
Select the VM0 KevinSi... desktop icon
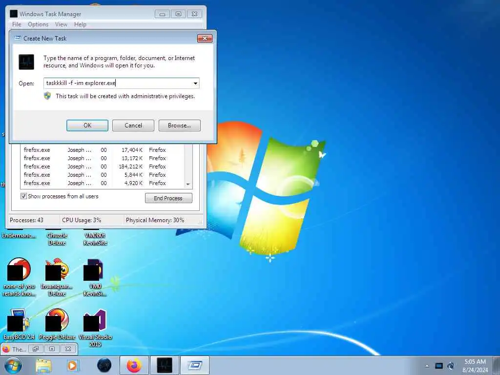(x=95, y=277)
